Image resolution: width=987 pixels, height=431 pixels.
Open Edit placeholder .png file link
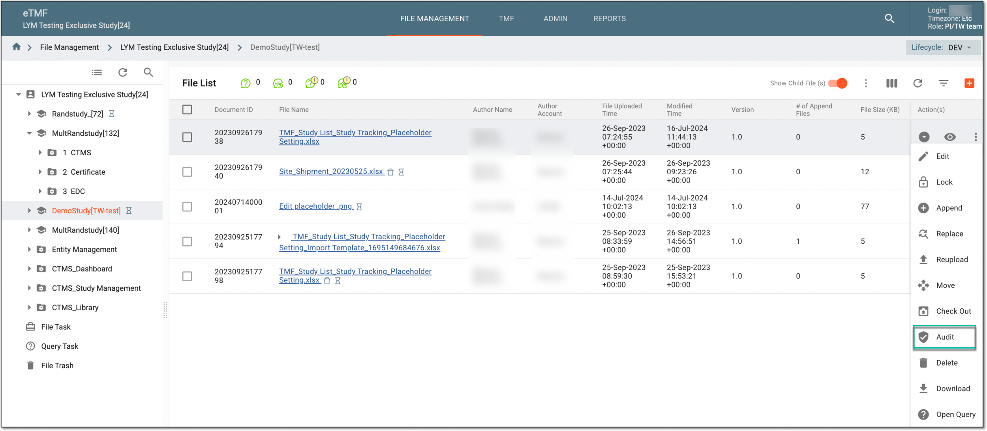pos(316,206)
